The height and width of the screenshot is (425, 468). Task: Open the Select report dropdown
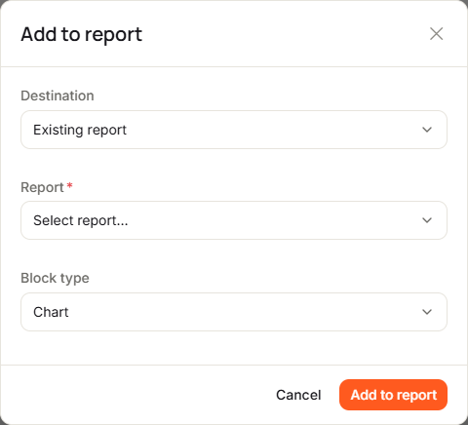pyautogui.click(x=234, y=220)
